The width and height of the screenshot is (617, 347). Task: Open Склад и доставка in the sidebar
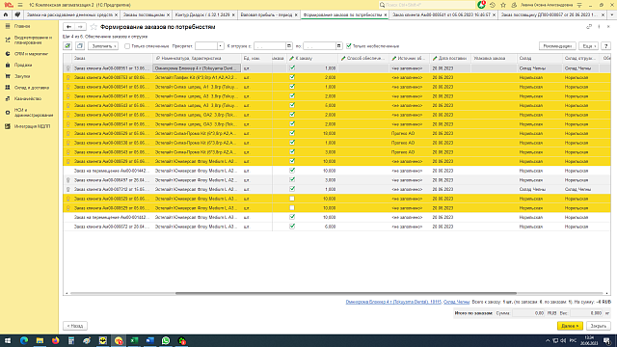(x=32, y=88)
